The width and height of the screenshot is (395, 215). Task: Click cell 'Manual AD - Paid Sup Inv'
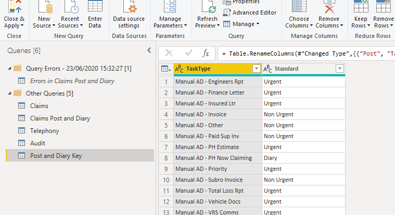coord(218,136)
